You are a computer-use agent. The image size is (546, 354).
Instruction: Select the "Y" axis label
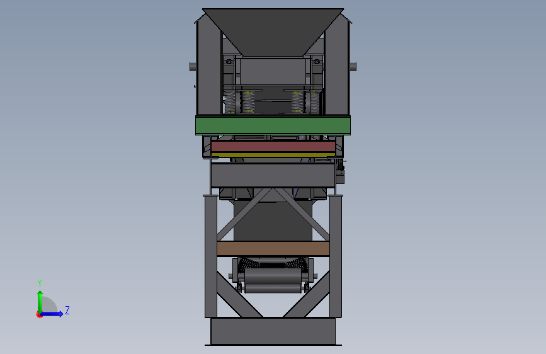(40, 283)
